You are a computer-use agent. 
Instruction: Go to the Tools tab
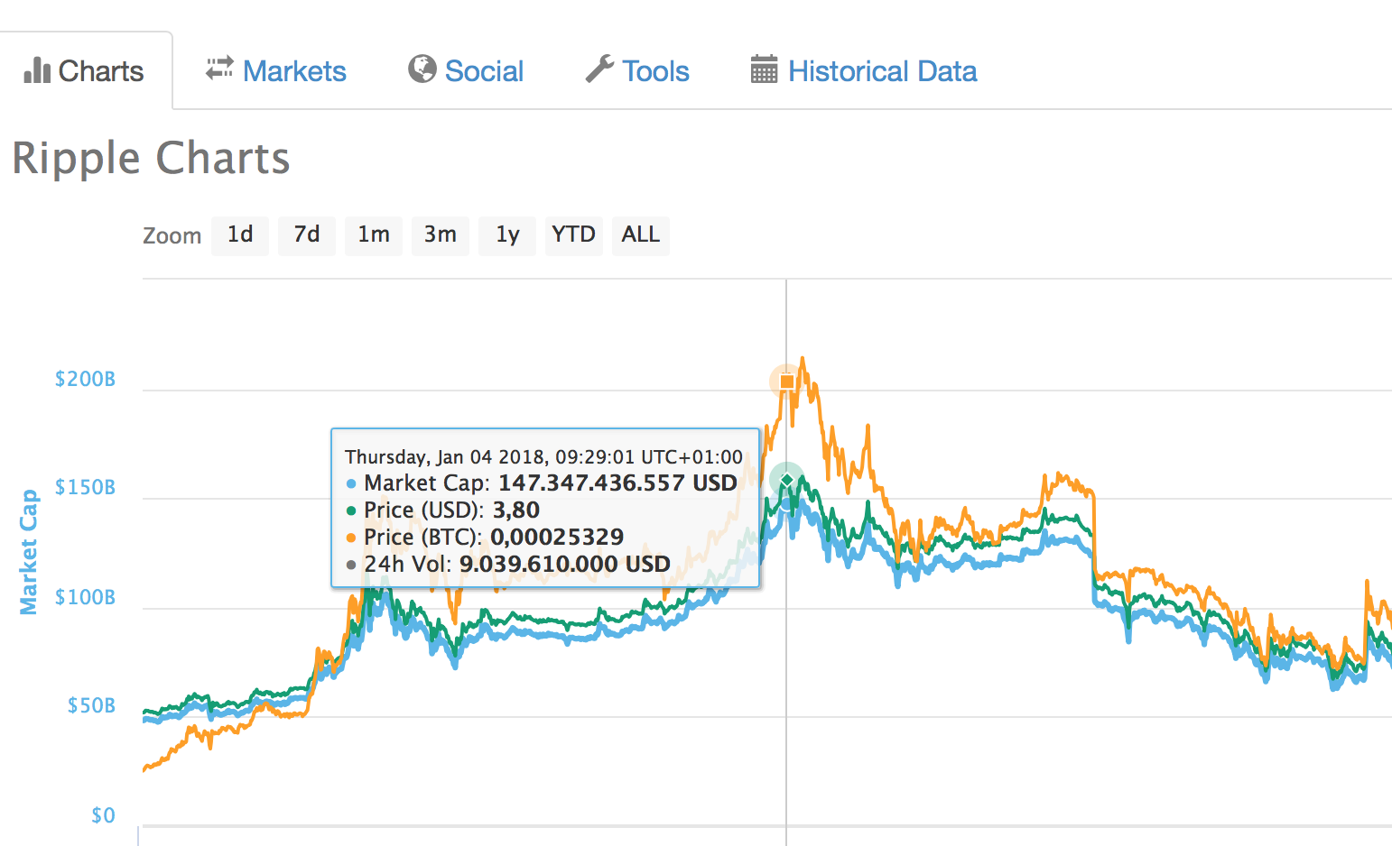pos(637,70)
